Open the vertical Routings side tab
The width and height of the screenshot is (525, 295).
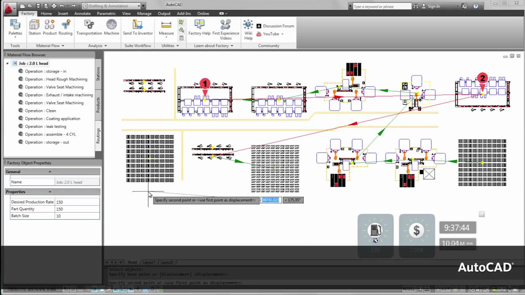click(x=98, y=136)
